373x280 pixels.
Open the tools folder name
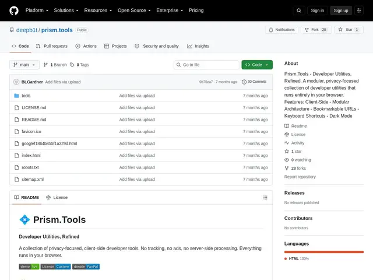point(26,96)
